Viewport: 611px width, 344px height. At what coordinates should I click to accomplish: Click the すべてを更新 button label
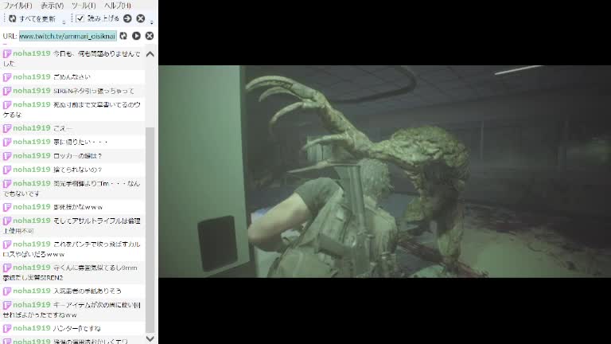pyautogui.click(x=37, y=19)
